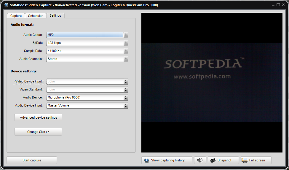The width and height of the screenshot is (289, 170).
Task: Open the Audio Device dropdown
Action: (x=87, y=97)
